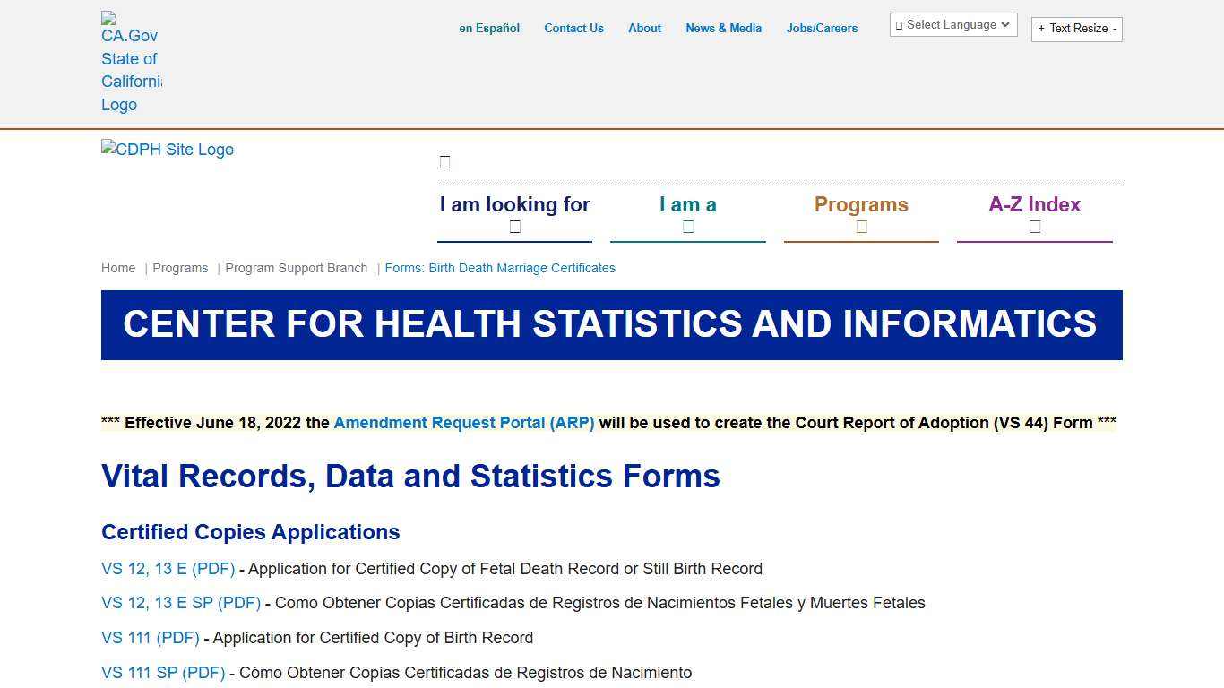Viewport: 1224px width, 688px height.
Task: Click the CA.Gov State of California logo
Action: click(130, 63)
